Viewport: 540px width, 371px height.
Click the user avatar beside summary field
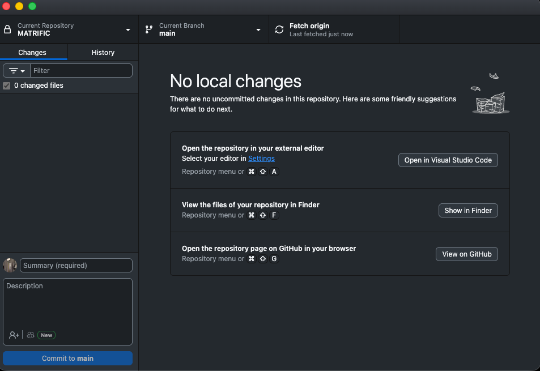point(10,265)
